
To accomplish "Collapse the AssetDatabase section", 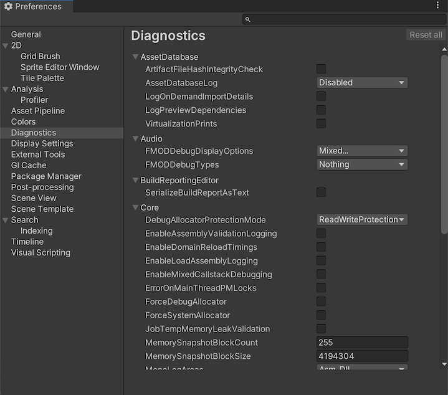I will point(135,57).
